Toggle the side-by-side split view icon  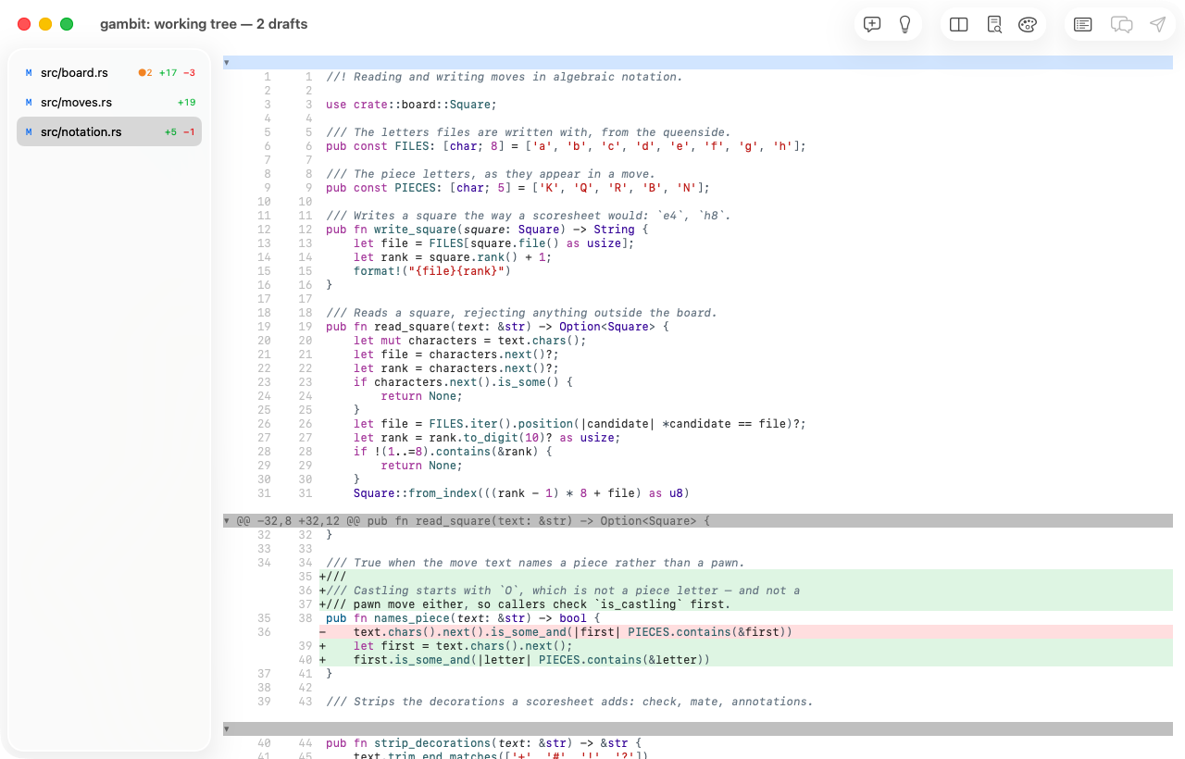[959, 25]
